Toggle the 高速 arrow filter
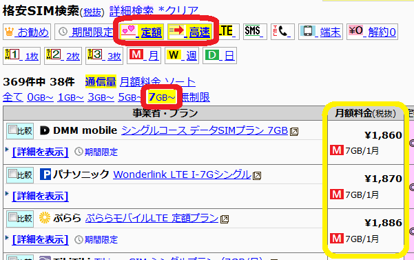This screenshot has width=414, height=260. pyautogui.click(x=189, y=32)
